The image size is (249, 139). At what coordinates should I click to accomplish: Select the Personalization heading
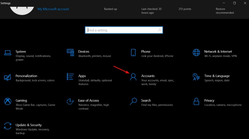(x=26, y=76)
